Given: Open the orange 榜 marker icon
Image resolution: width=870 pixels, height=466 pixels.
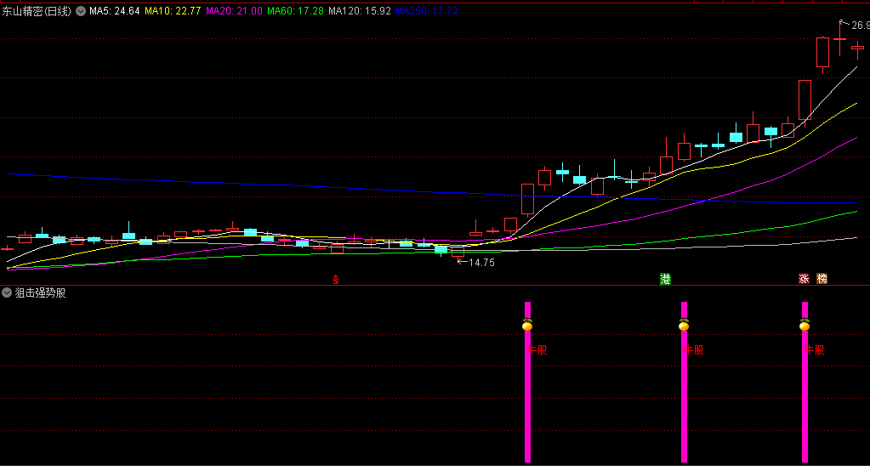Looking at the screenshot, I should (x=822, y=279).
